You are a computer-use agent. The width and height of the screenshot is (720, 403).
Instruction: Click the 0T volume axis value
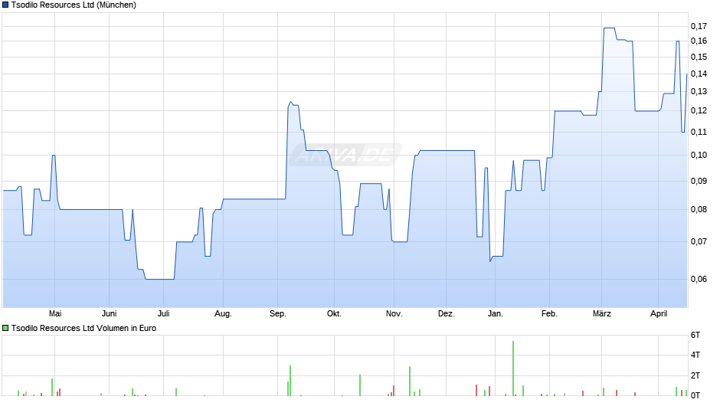(695, 395)
